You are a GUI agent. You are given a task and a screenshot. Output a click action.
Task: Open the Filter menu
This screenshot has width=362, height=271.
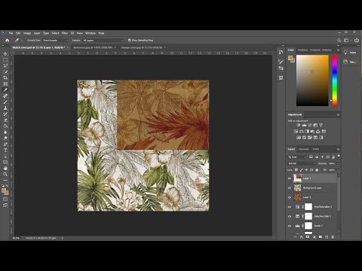click(65, 33)
